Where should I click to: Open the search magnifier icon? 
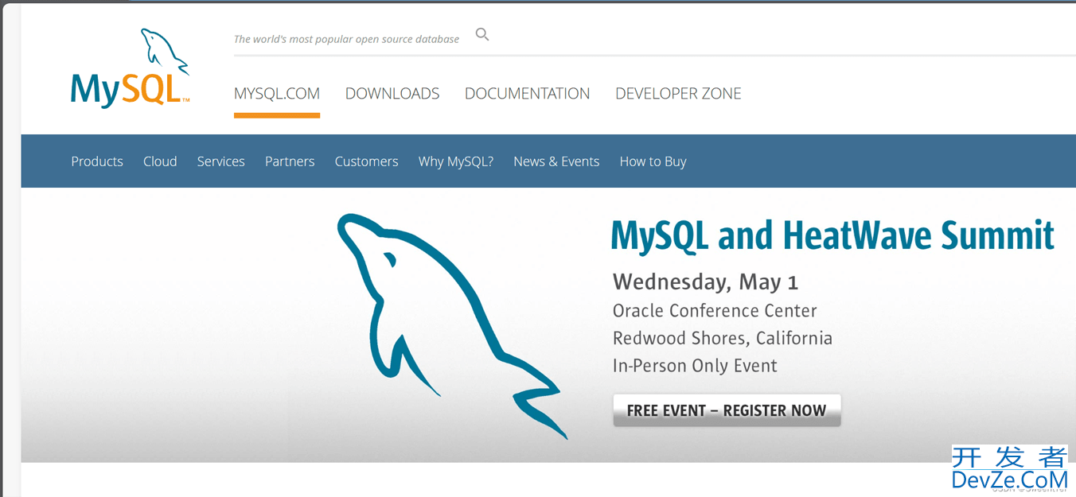pyautogui.click(x=482, y=34)
